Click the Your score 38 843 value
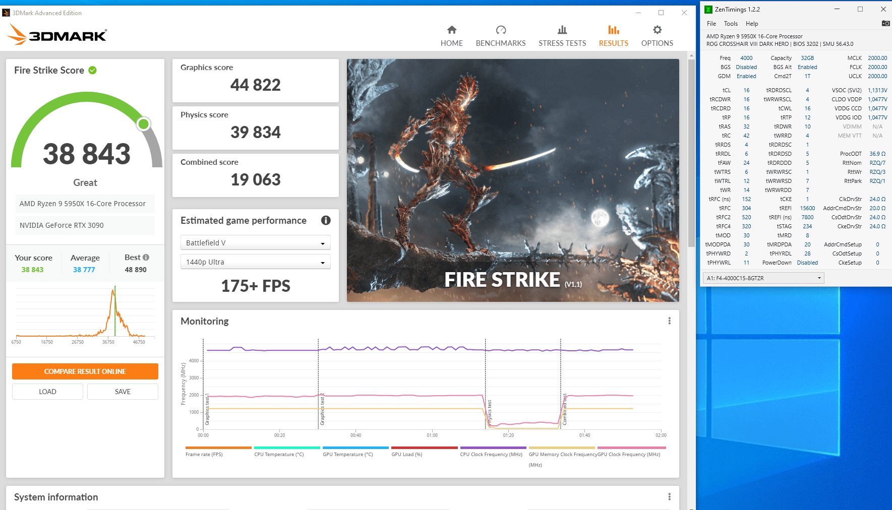The width and height of the screenshot is (892, 510). click(32, 270)
